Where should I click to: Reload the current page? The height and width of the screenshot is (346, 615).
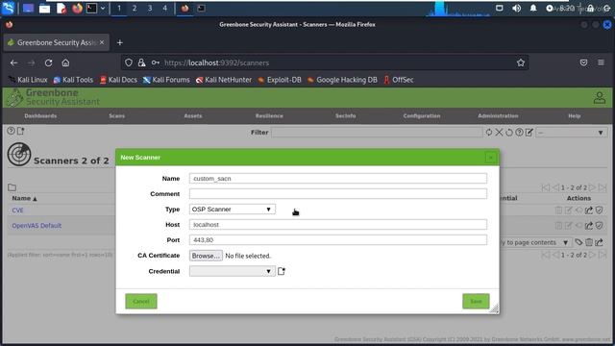(x=48, y=62)
